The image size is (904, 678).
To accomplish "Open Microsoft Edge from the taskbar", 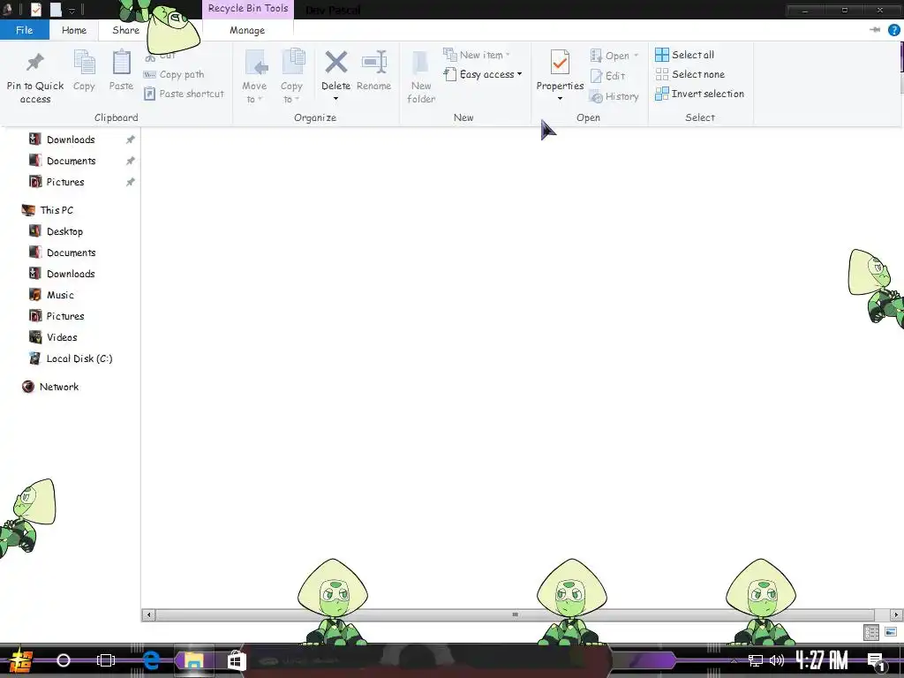I will click(151, 660).
